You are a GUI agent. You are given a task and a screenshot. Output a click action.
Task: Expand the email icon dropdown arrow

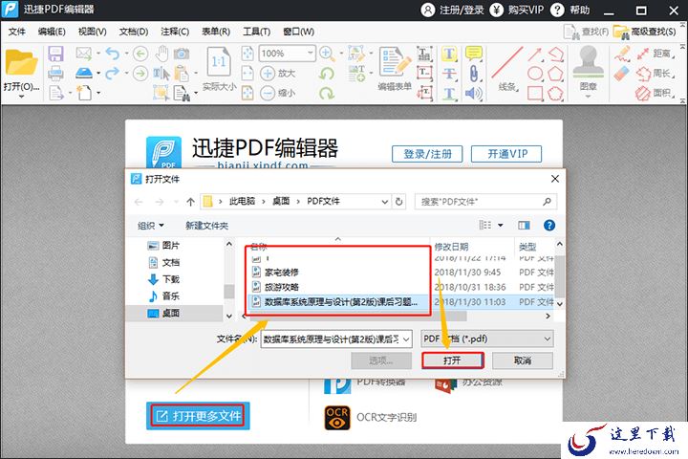coord(97,54)
